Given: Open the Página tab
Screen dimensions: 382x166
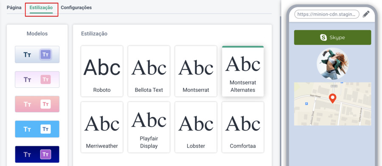Looking at the screenshot, I should tap(14, 8).
